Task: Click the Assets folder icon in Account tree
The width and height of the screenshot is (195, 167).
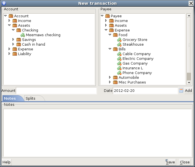Action: tap(15, 26)
